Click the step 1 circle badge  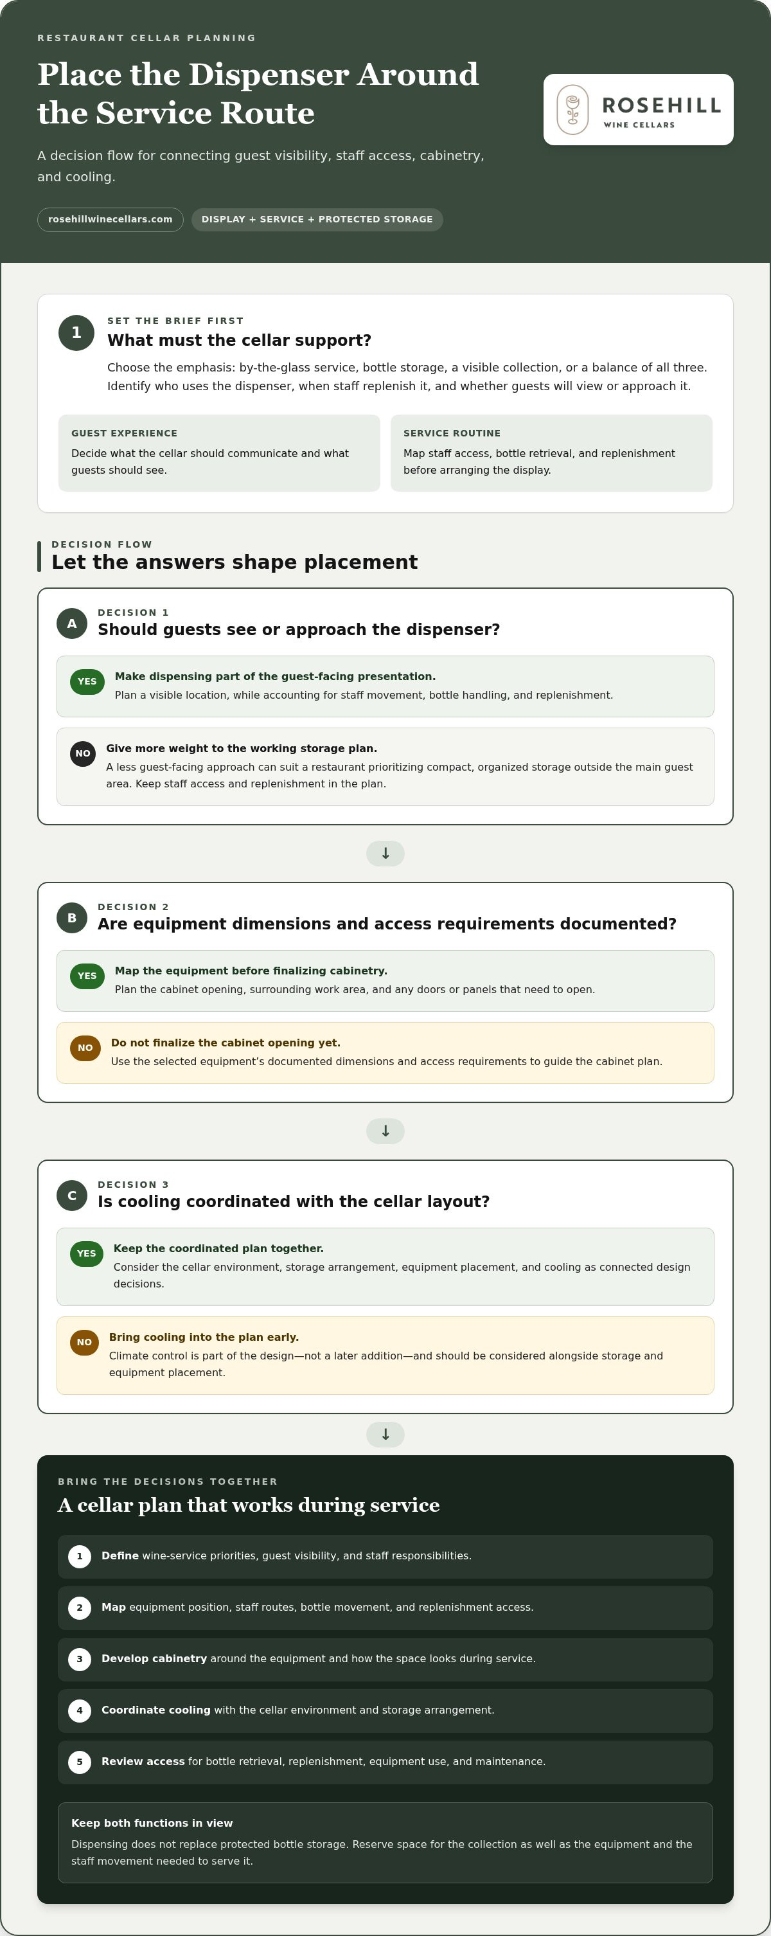coord(76,333)
